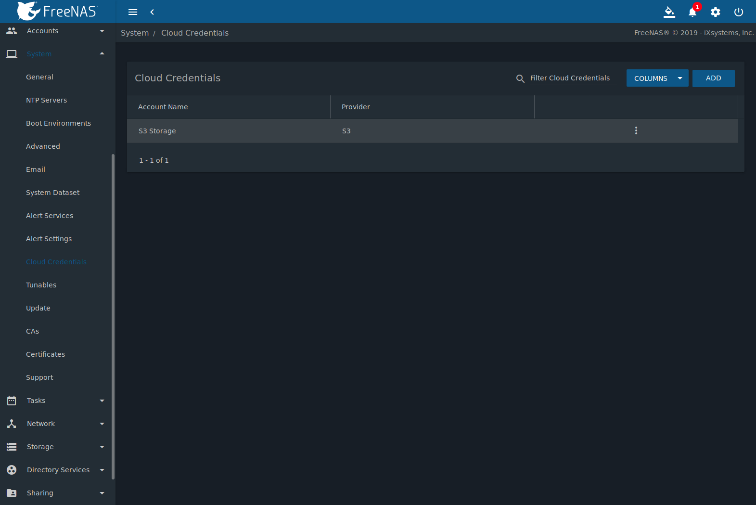The width and height of the screenshot is (756, 505).
Task: Expand the Tasks menu arrow
Action: point(102,401)
